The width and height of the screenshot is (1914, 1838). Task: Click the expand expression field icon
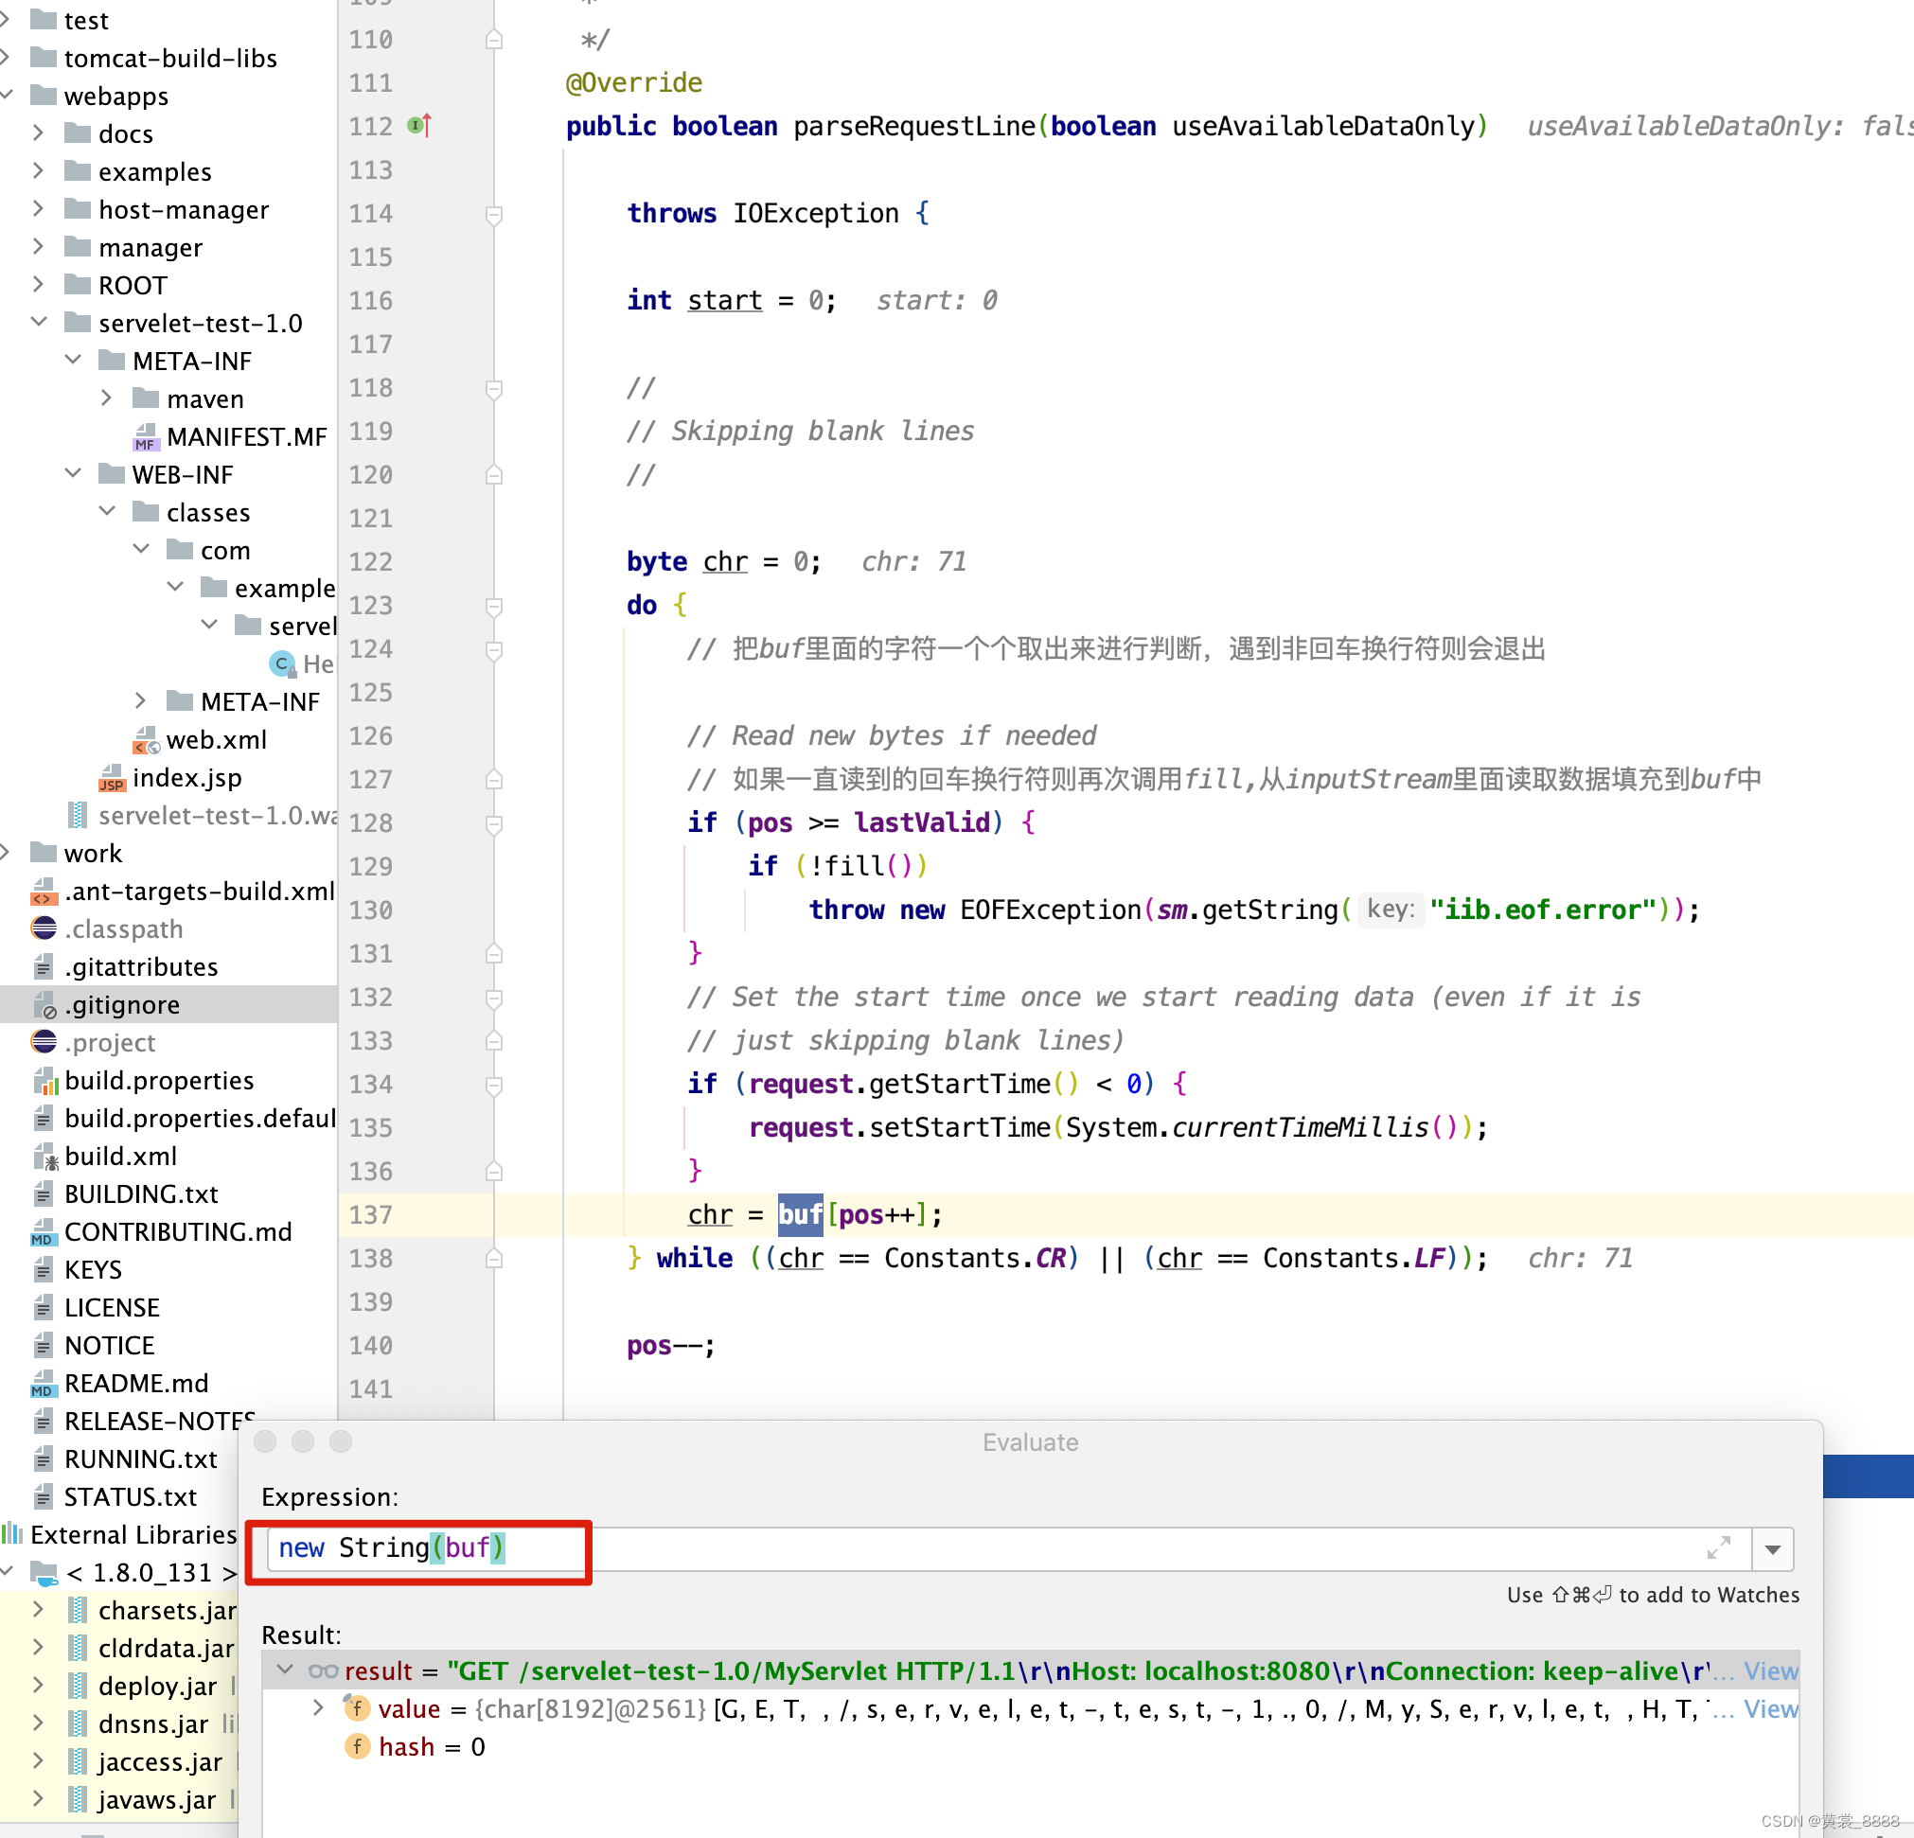(x=1718, y=1548)
